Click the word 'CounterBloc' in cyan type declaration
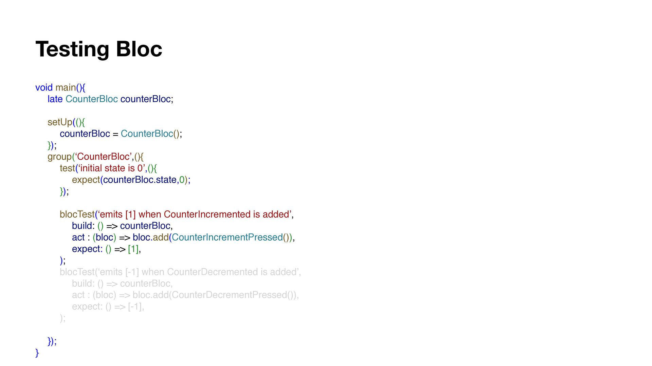652x366 pixels. tap(92, 99)
